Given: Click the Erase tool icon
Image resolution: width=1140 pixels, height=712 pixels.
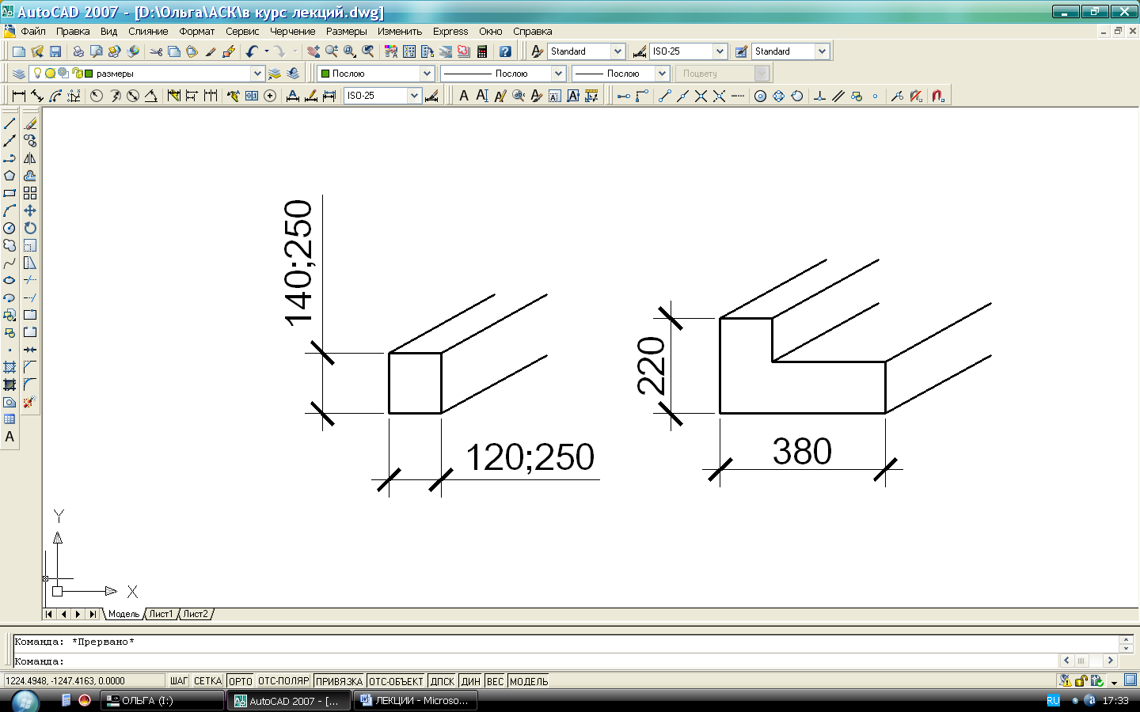Looking at the screenshot, I should click(x=30, y=123).
